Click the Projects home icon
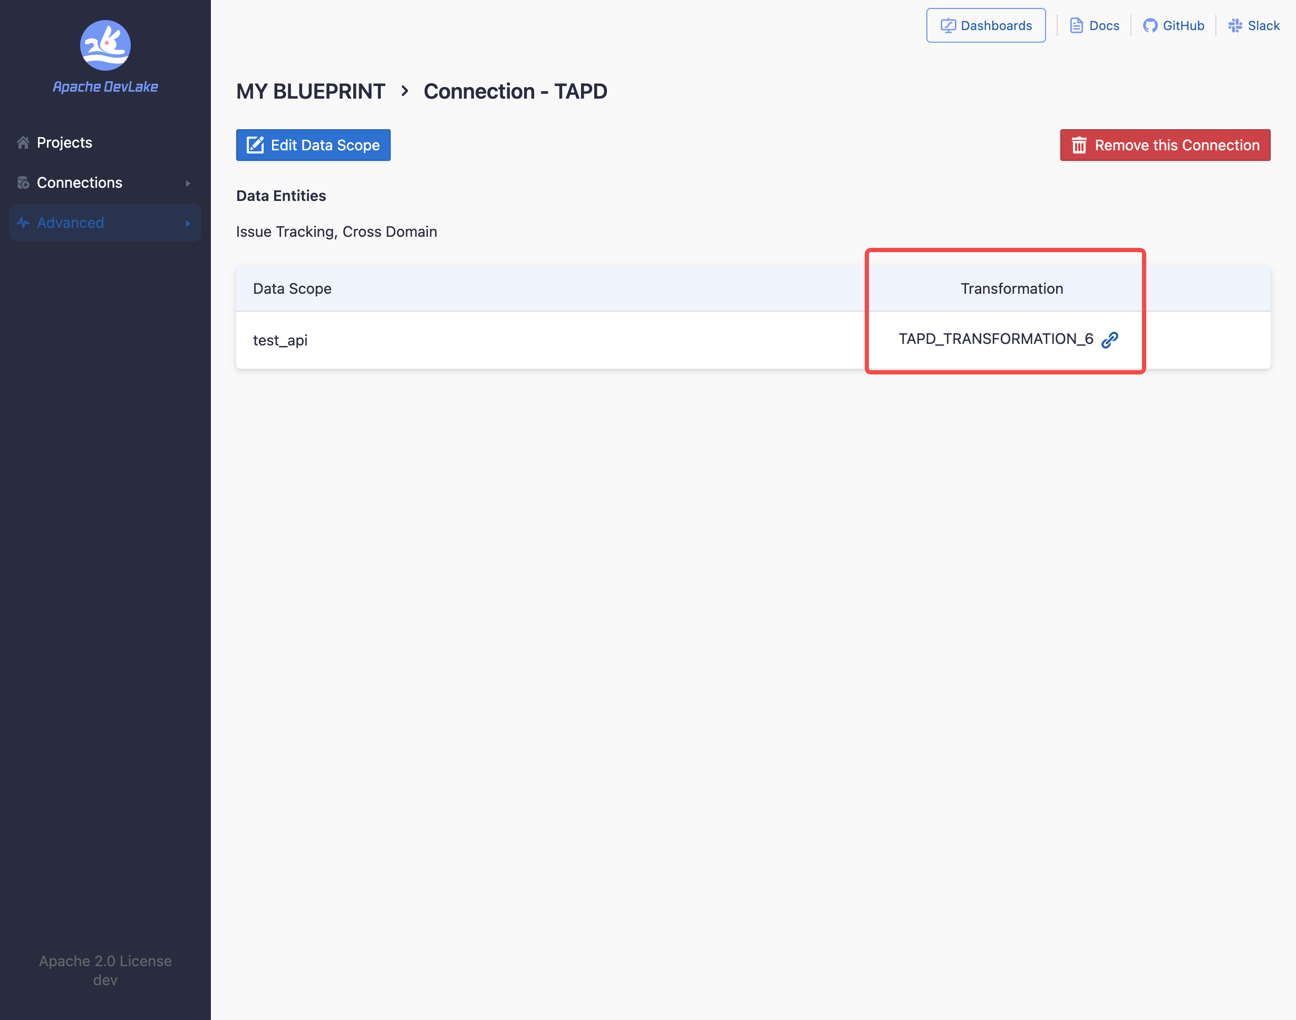1296x1020 pixels. click(x=23, y=143)
